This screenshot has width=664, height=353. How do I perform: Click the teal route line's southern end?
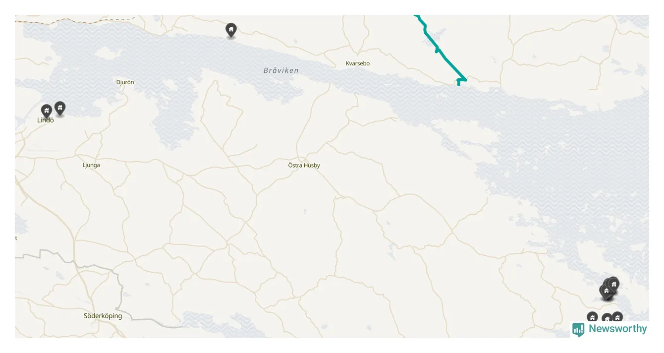(x=459, y=84)
